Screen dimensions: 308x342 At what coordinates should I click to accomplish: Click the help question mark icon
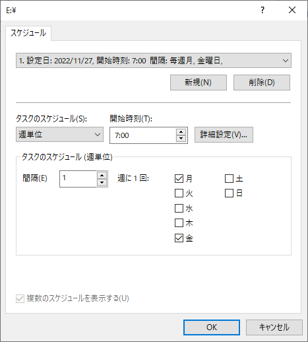(x=262, y=10)
